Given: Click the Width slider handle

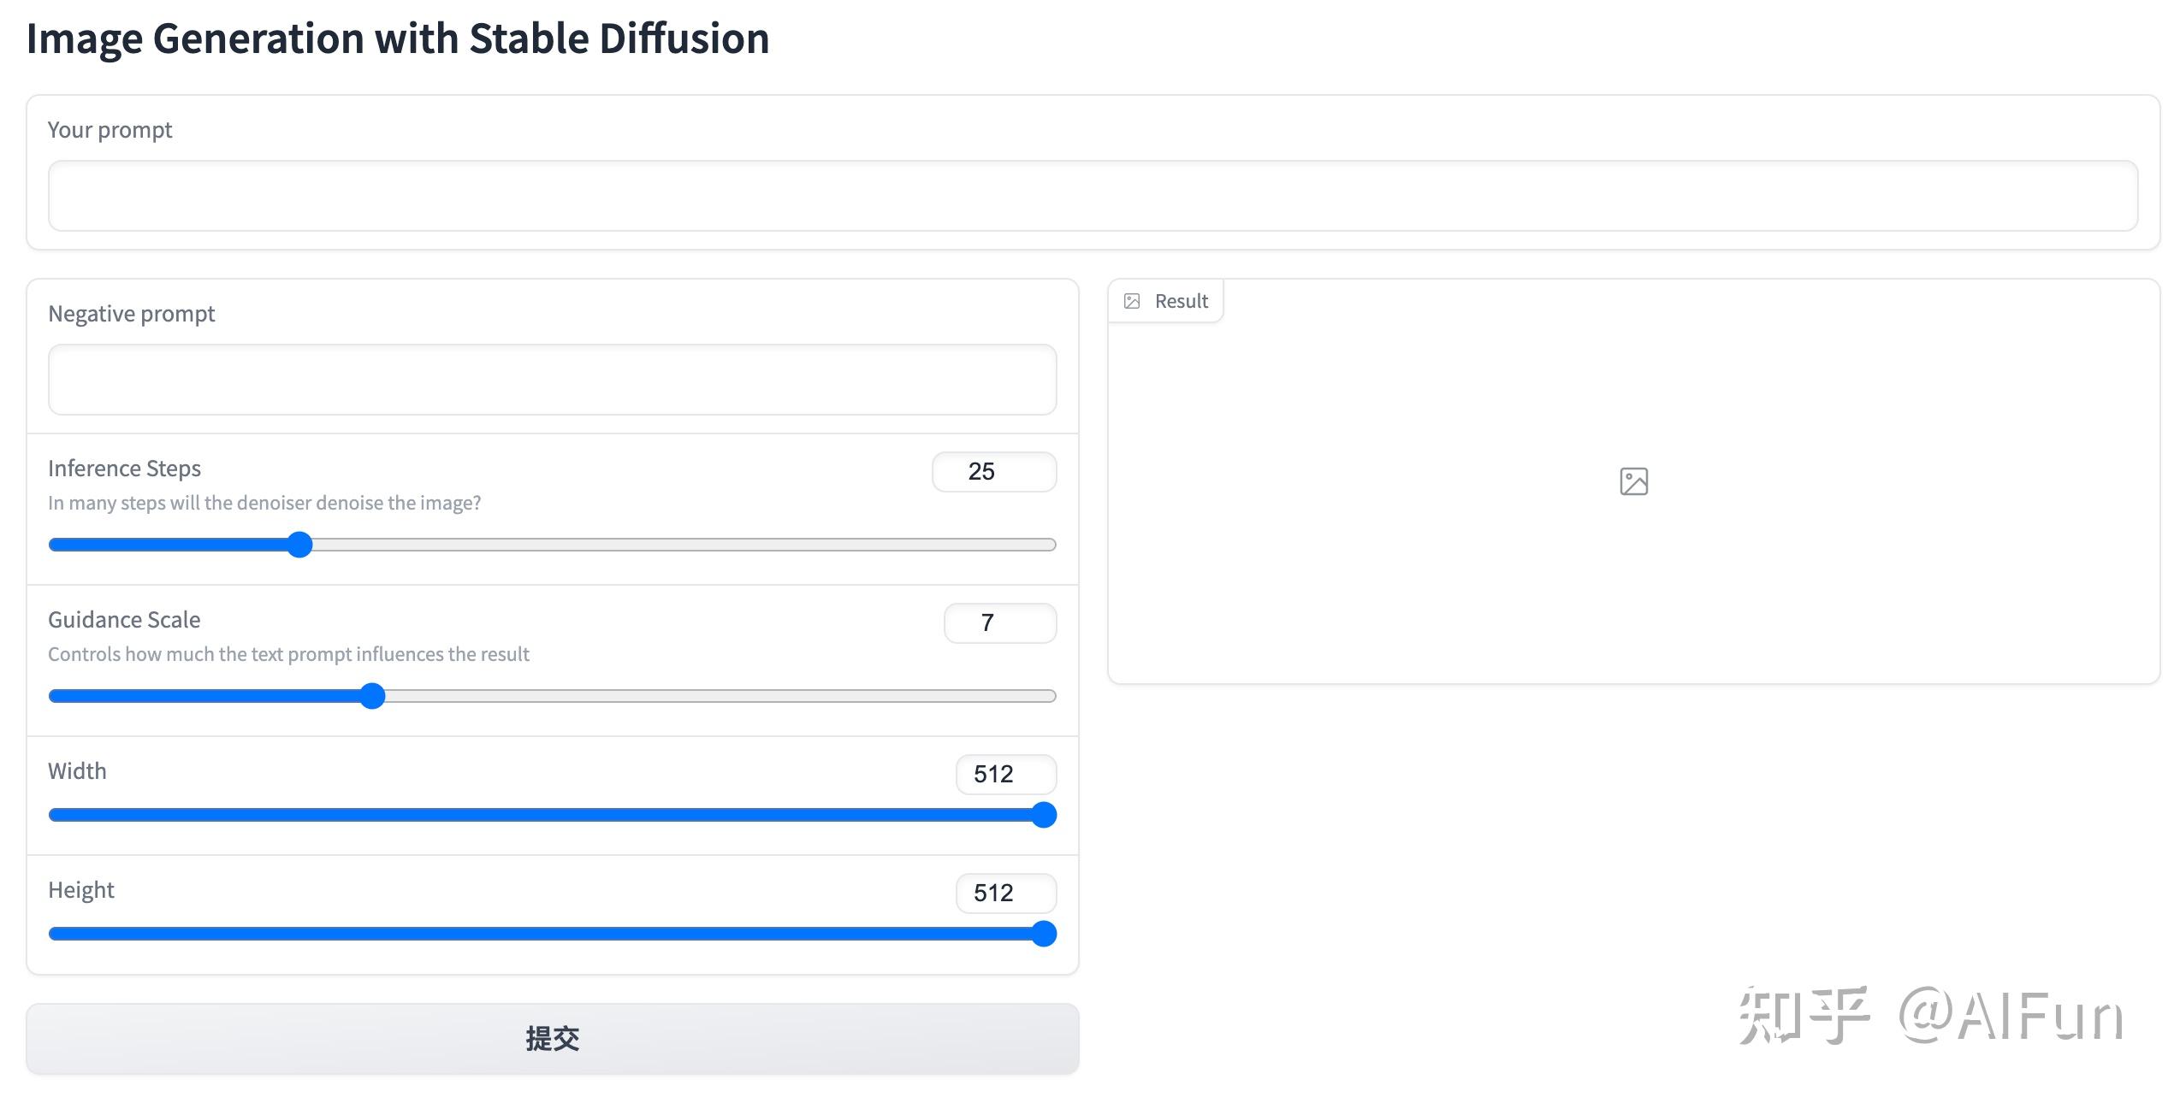Looking at the screenshot, I should click(x=1043, y=815).
